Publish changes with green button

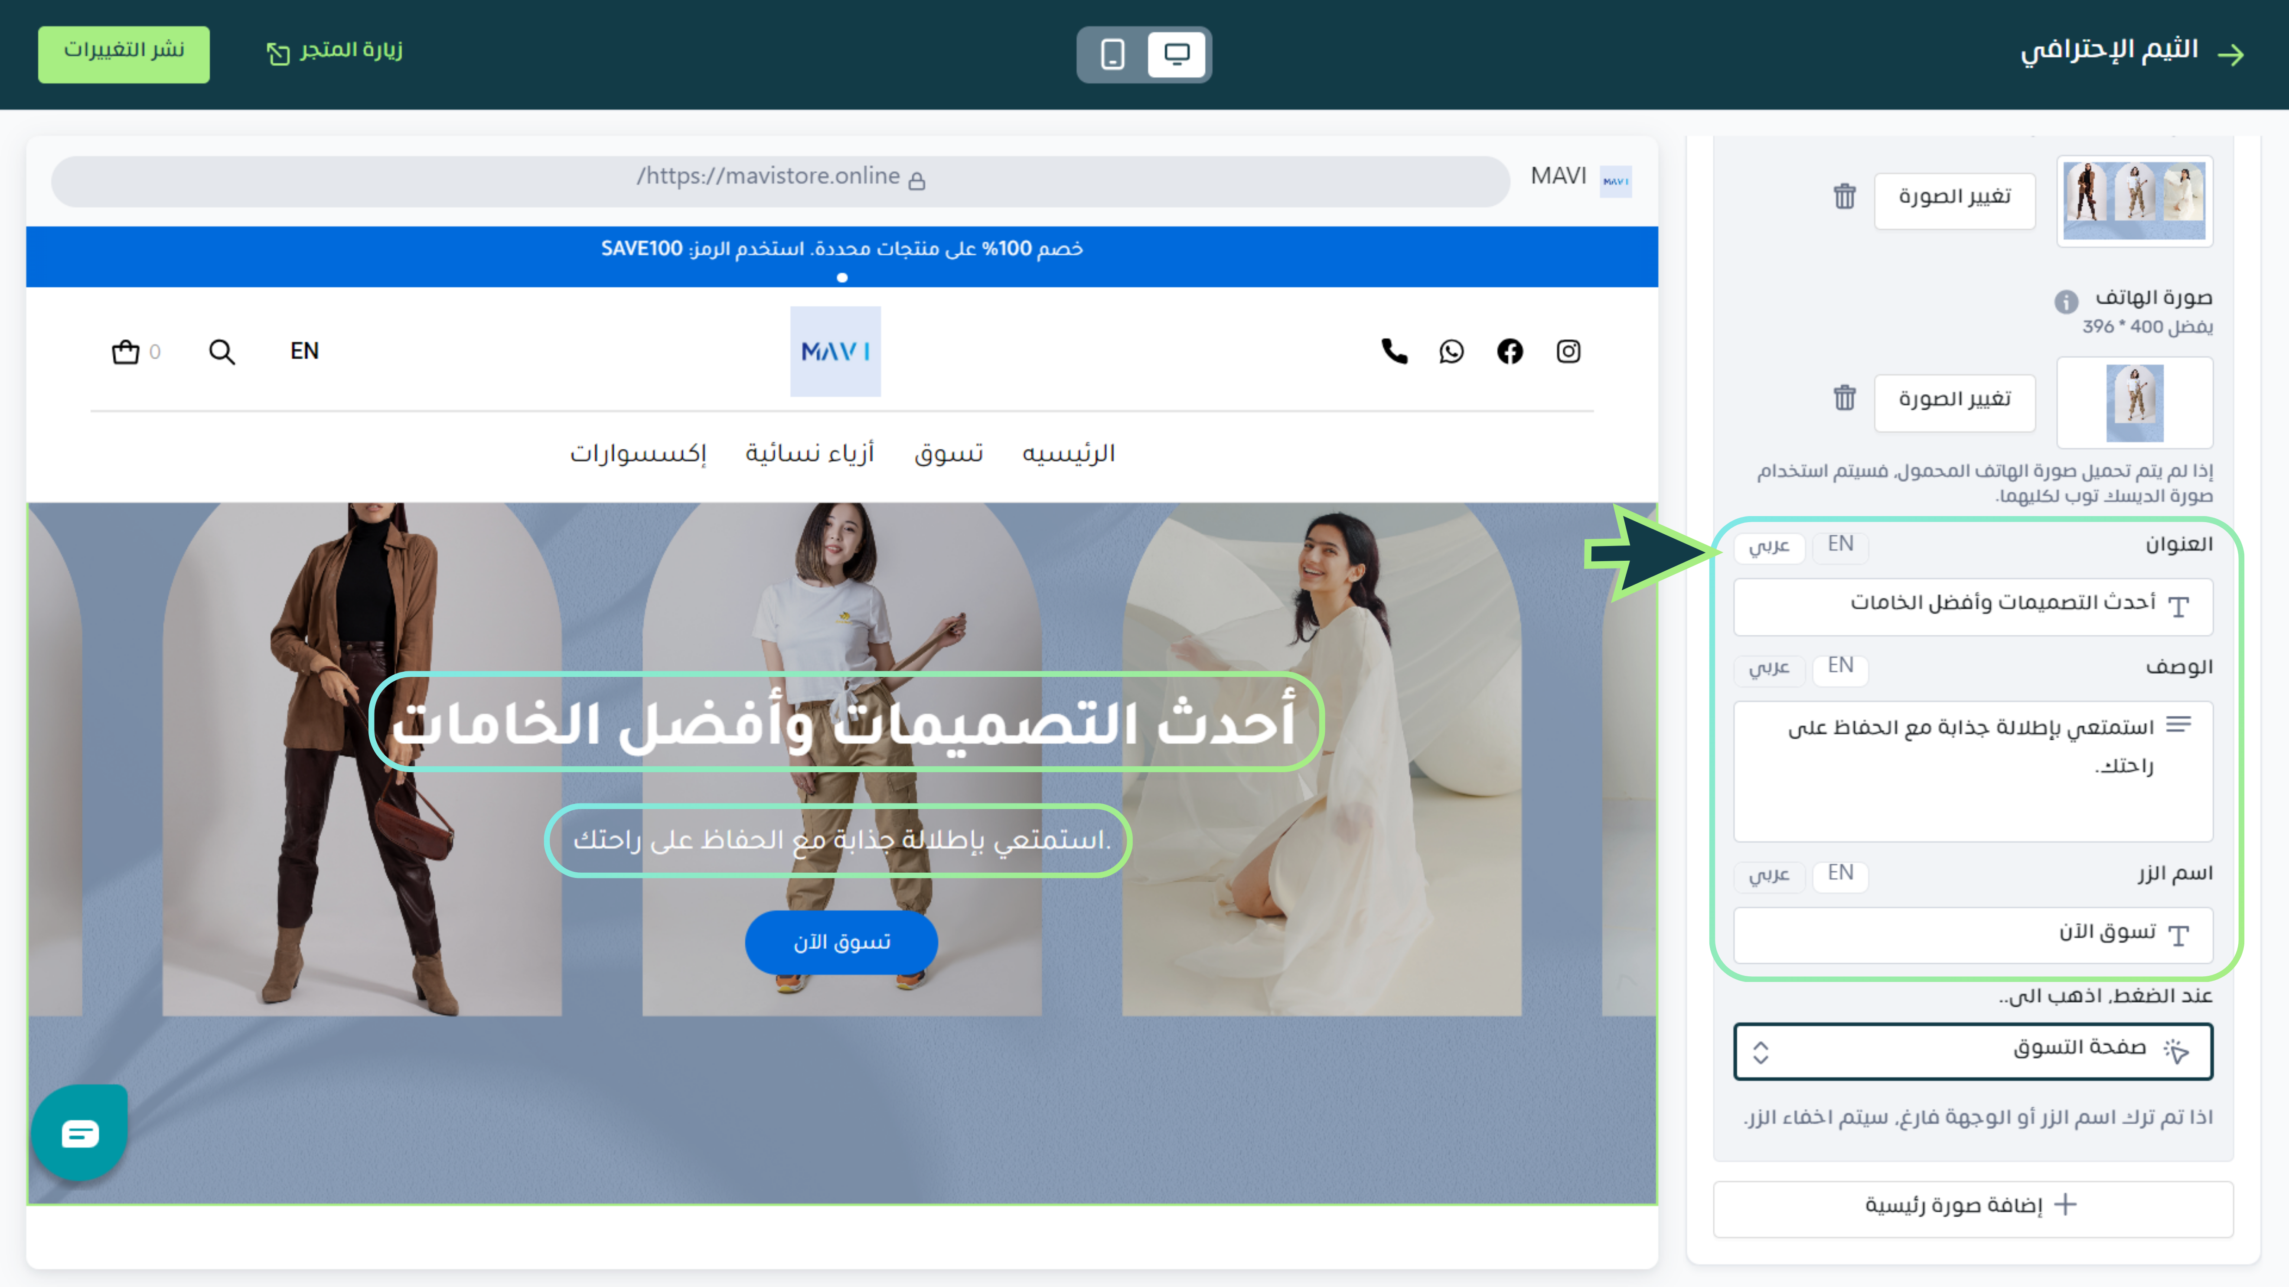click(x=124, y=53)
